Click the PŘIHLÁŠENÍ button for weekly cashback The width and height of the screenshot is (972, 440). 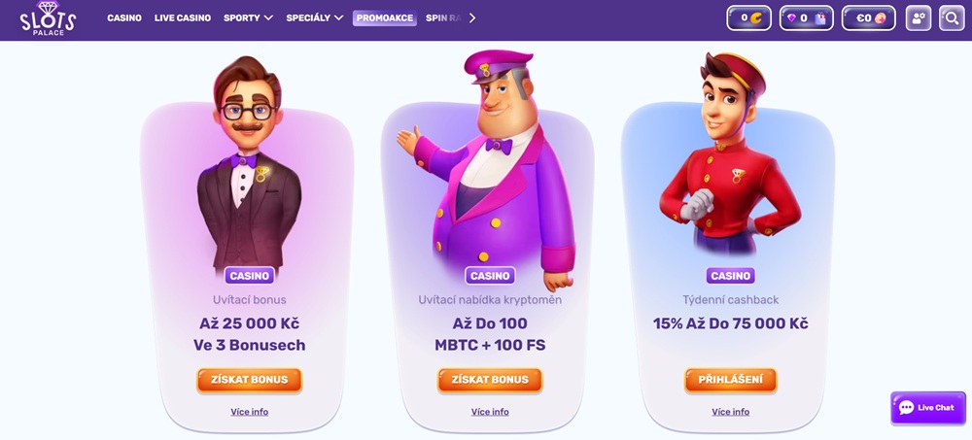(x=730, y=380)
